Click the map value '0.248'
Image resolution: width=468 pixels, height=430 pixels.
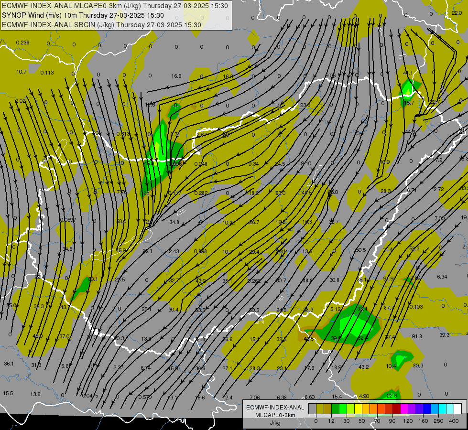click(201, 164)
